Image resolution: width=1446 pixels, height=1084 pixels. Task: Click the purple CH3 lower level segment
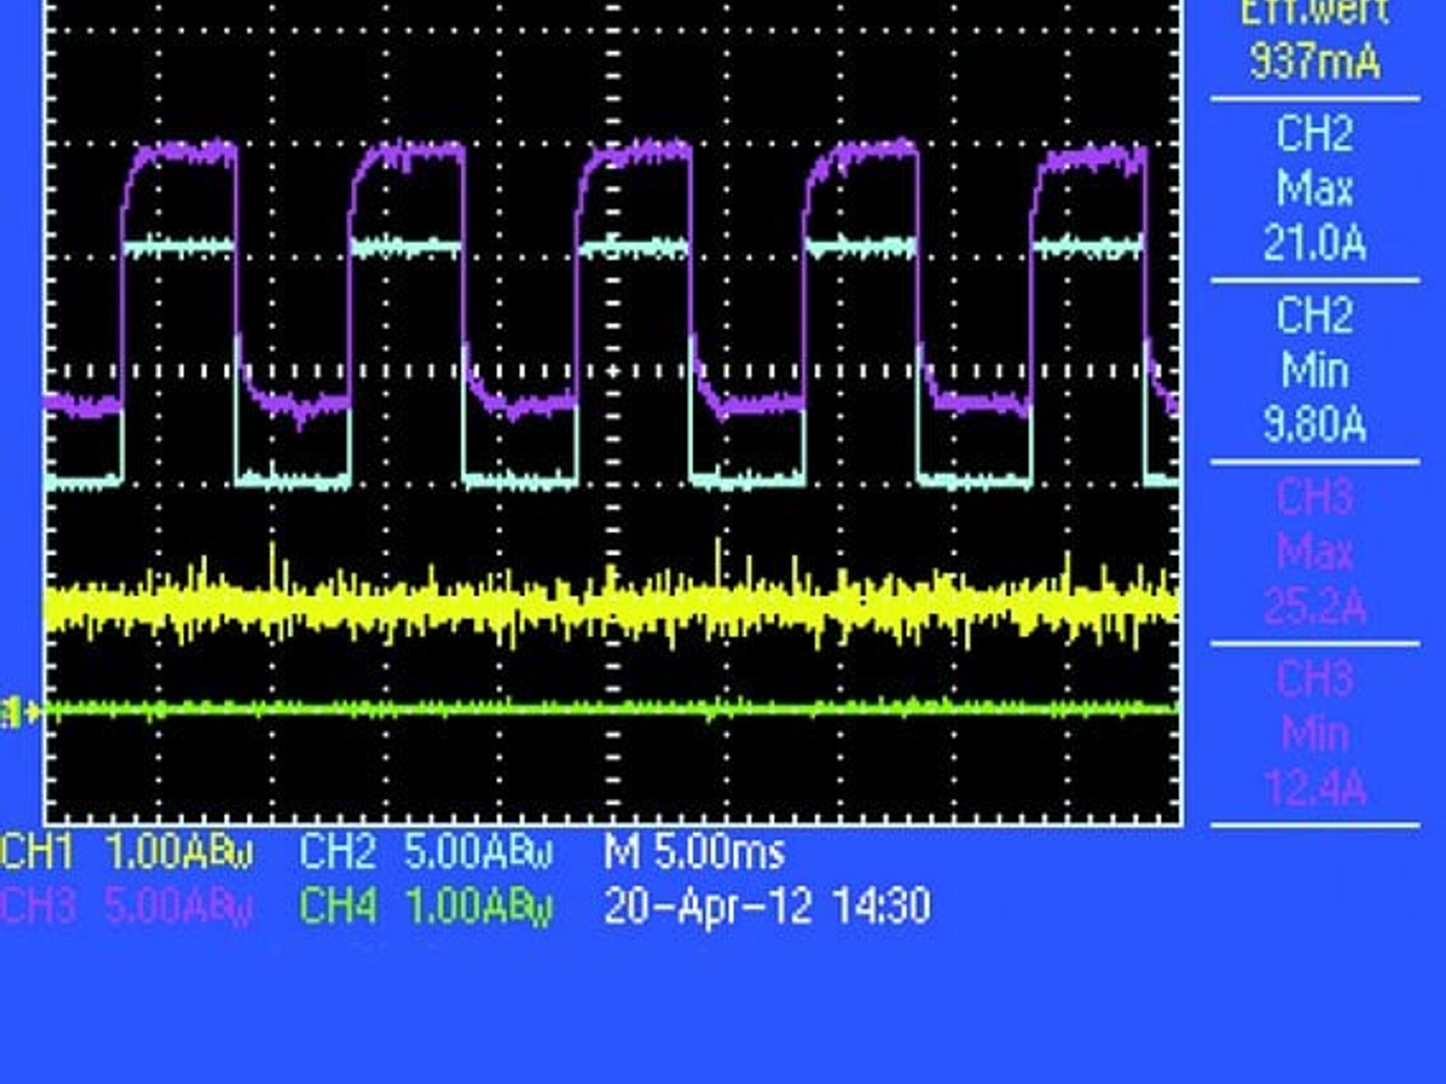296,405
